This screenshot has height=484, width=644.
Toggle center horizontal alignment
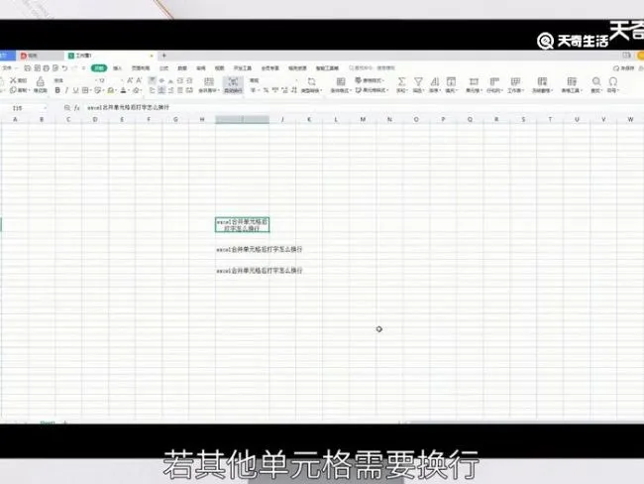[161, 90]
